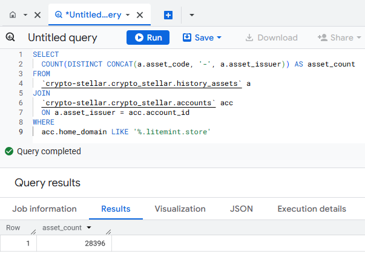365x254 pixels.
Task: Open the Untitled query tab dropdown arrow
Action: (x=128, y=15)
